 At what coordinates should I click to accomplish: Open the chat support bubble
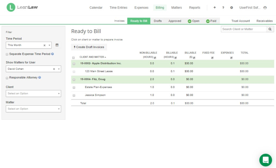266,160
